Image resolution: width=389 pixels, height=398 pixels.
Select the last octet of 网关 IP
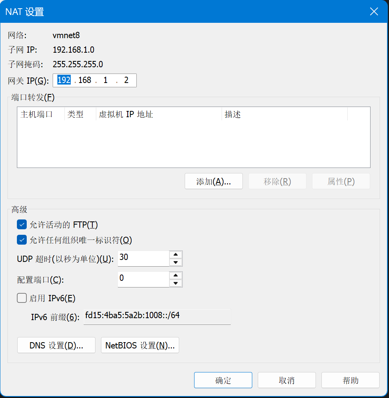(126, 80)
